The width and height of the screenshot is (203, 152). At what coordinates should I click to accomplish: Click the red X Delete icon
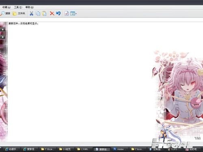pyautogui.click(x=52, y=13)
